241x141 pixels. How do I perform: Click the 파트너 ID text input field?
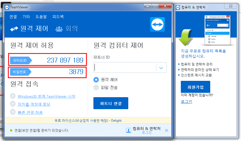pos(125,68)
